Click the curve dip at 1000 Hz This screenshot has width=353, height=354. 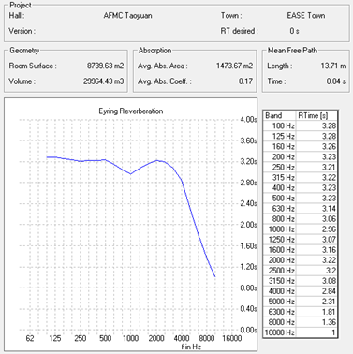click(x=130, y=174)
